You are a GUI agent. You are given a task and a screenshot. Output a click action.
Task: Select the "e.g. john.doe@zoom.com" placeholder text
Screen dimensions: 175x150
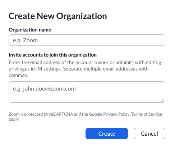44,89
